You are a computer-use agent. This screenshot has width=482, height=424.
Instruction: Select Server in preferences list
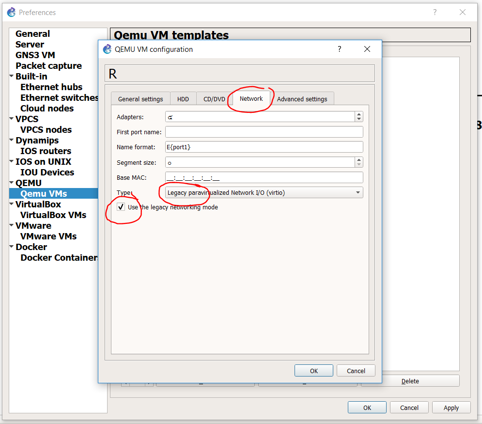30,45
